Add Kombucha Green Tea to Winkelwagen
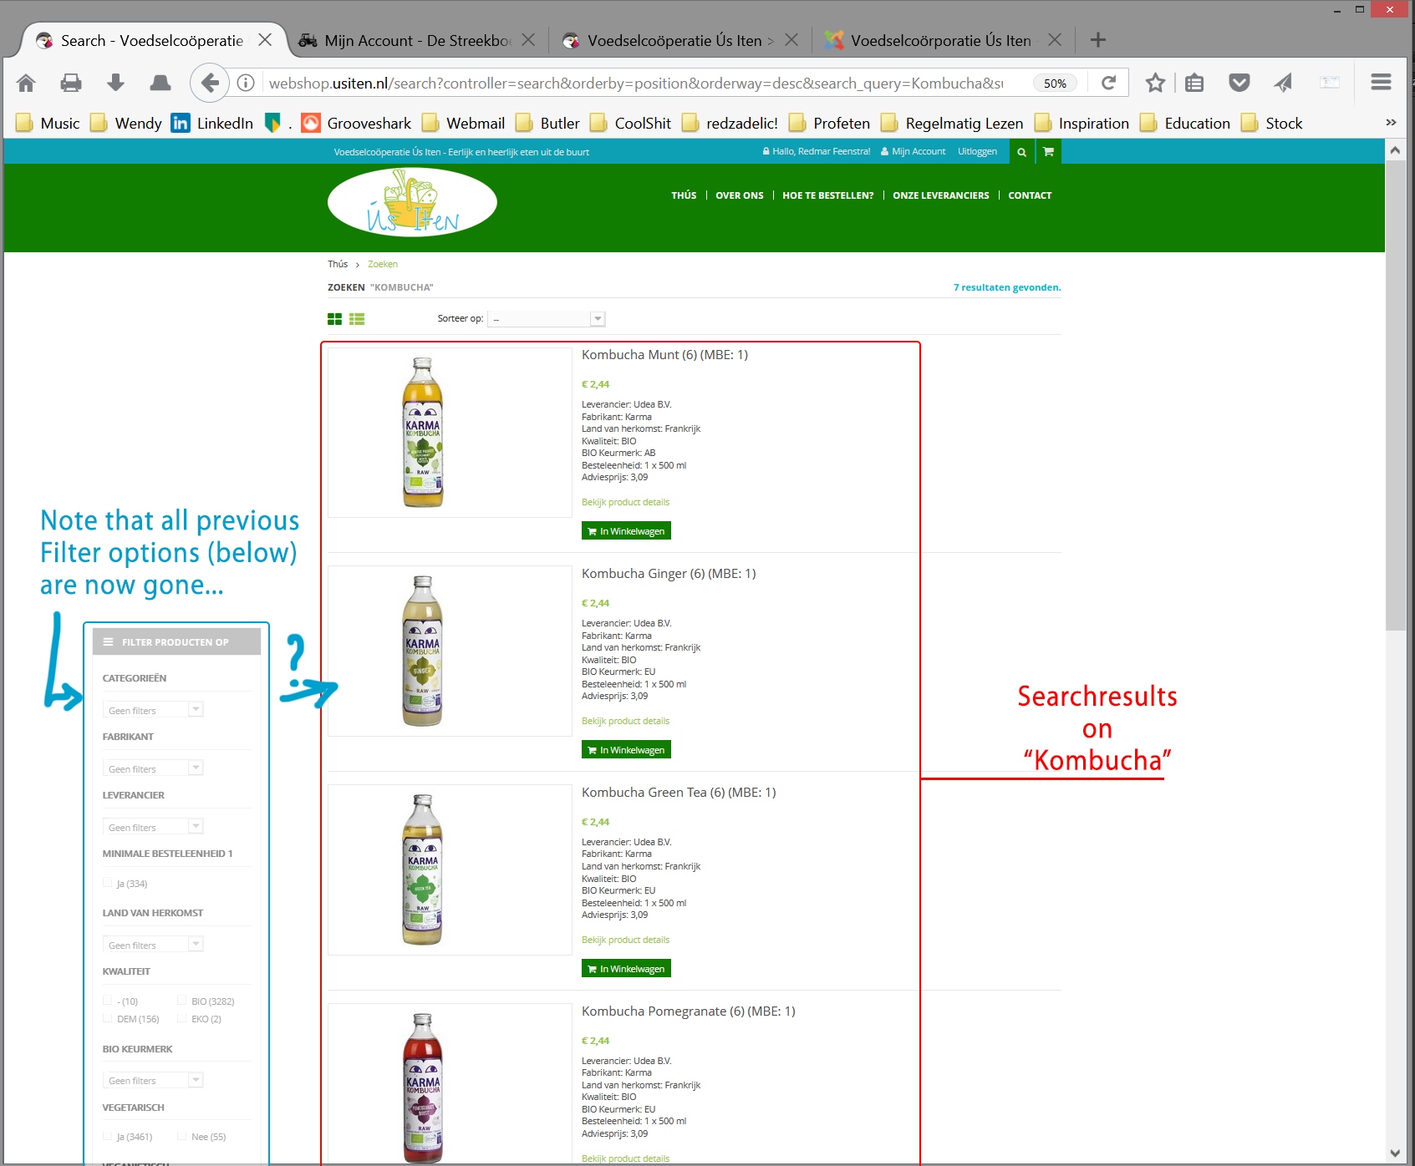 coord(626,969)
